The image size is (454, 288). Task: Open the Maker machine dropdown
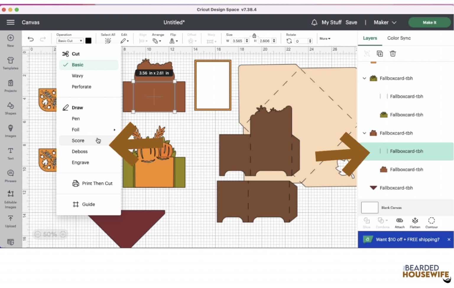(385, 22)
